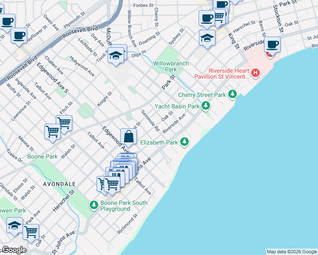Click the King St street label
Image resolution: width=318 pixels, height=255 pixels.
point(234,41)
